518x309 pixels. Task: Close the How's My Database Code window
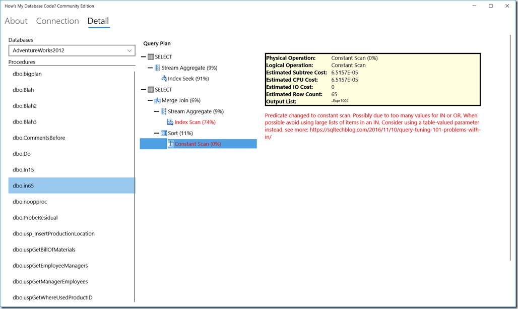tap(507, 6)
